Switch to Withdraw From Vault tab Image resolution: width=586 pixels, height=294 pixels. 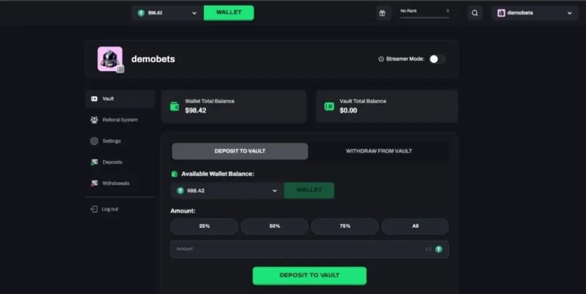pyautogui.click(x=379, y=151)
